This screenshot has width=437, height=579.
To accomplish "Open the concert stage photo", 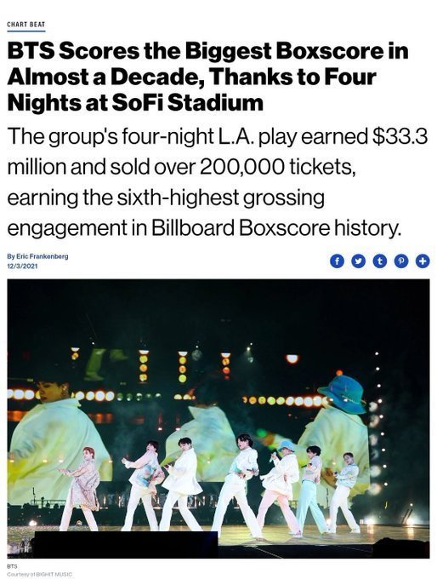I will point(218,418).
